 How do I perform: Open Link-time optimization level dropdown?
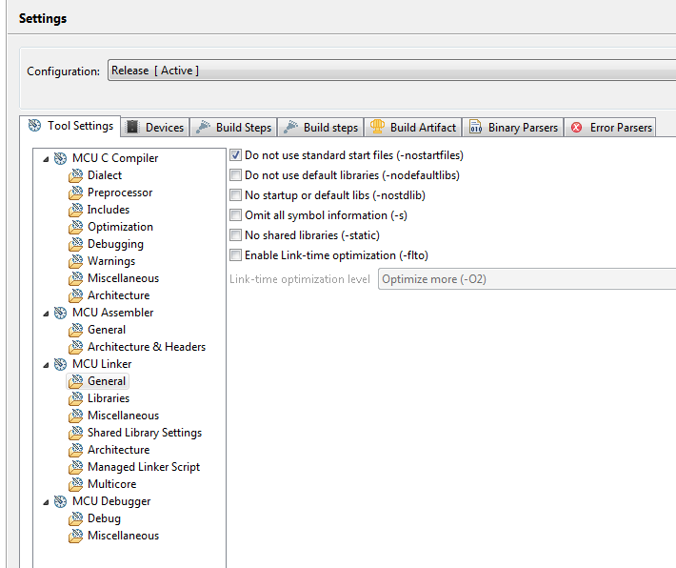[527, 279]
